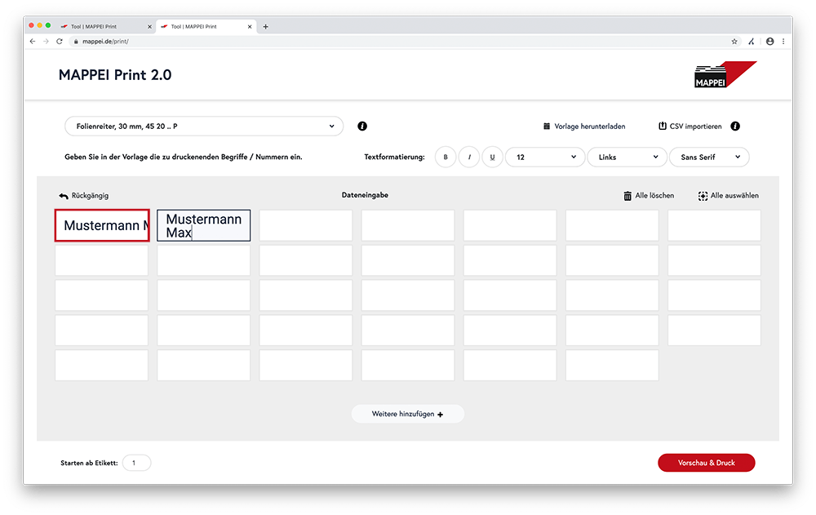Bookmark this page with the star icon

[734, 41]
